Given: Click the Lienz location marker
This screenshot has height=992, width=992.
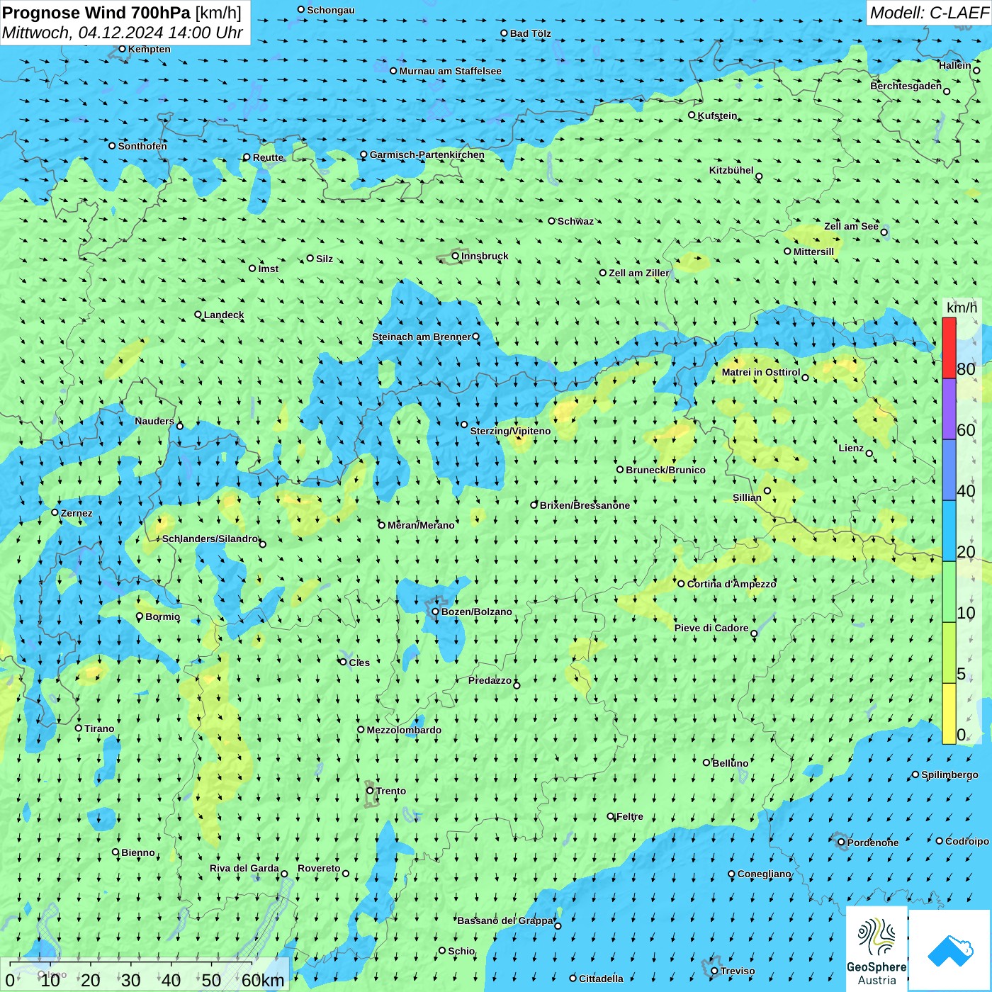Looking at the screenshot, I should point(869,453).
